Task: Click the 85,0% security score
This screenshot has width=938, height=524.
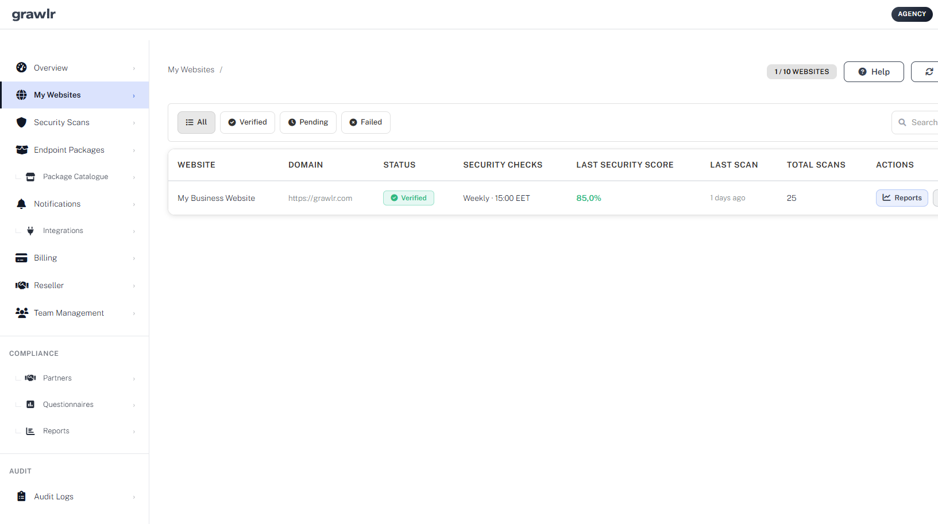Action: (589, 198)
